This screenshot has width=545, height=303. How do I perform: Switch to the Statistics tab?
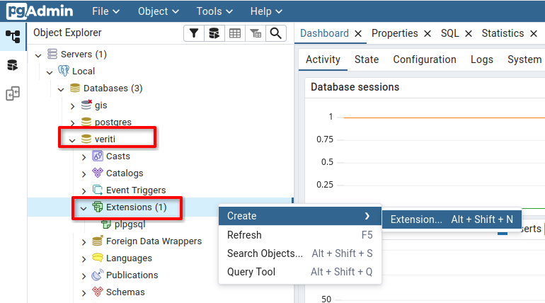(x=503, y=33)
